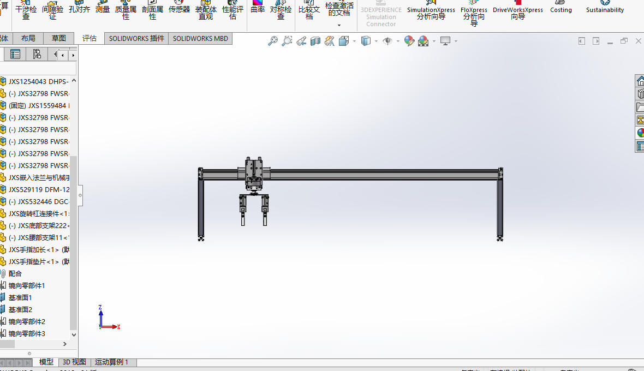
Task: Select (-) JXS底部支架222 component
Action: [x=35, y=226]
